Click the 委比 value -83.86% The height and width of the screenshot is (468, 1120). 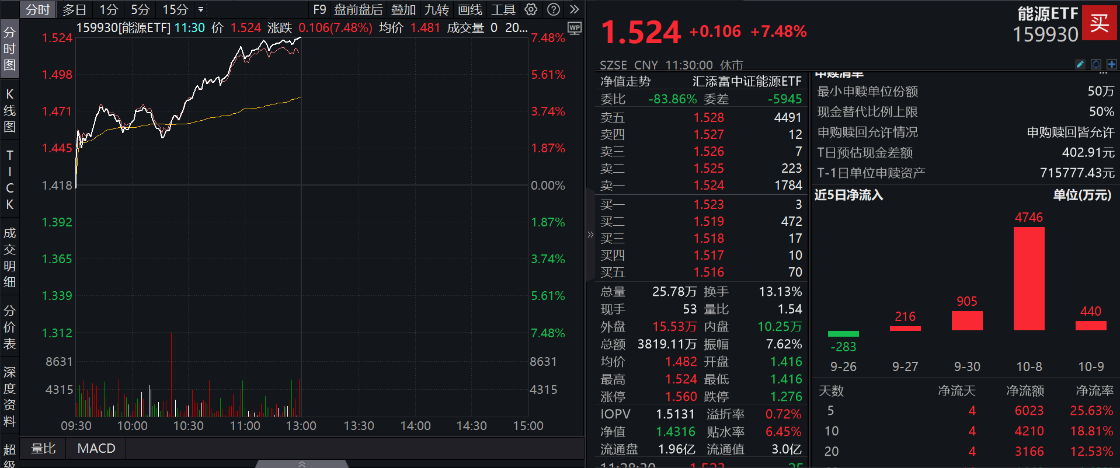[x=673, y=99]
